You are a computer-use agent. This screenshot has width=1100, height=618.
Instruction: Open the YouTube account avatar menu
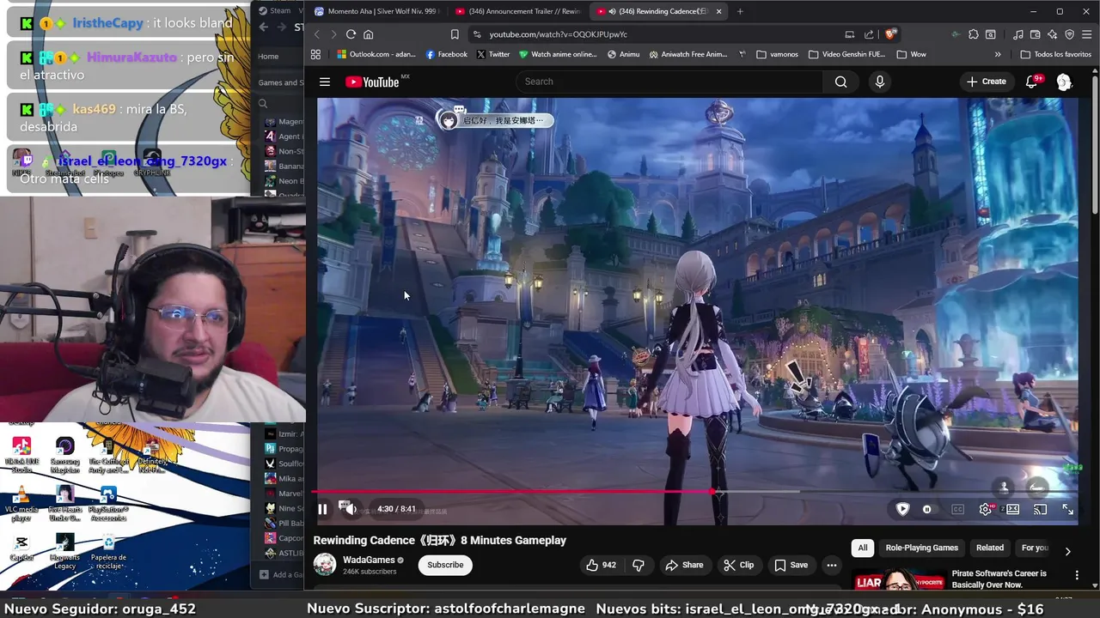(1064, 82)
